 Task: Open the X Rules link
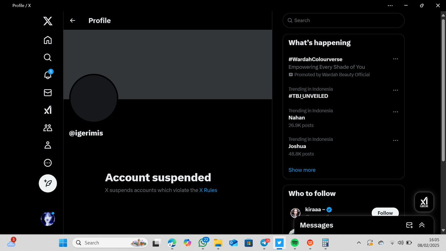pos(208,190)
